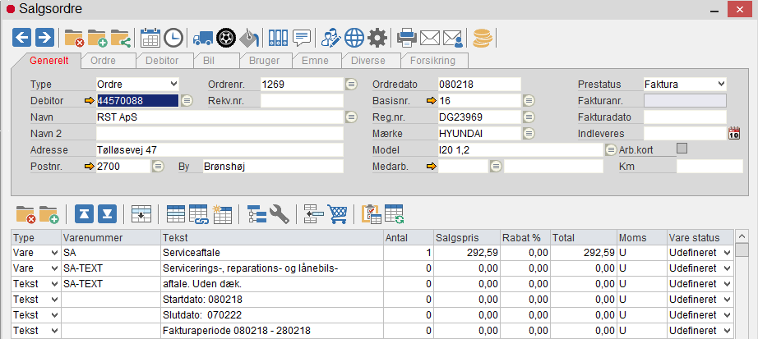This screenshot has width=758, height=339.
Task: Open Type dropdown on Serviceaftale row
Action: pyautogui.click(x=54, y=253)
